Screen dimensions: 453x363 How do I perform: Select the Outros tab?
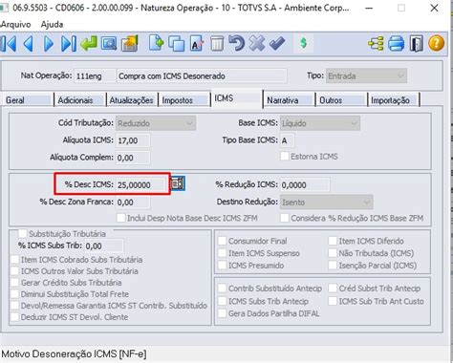[341, 100]
